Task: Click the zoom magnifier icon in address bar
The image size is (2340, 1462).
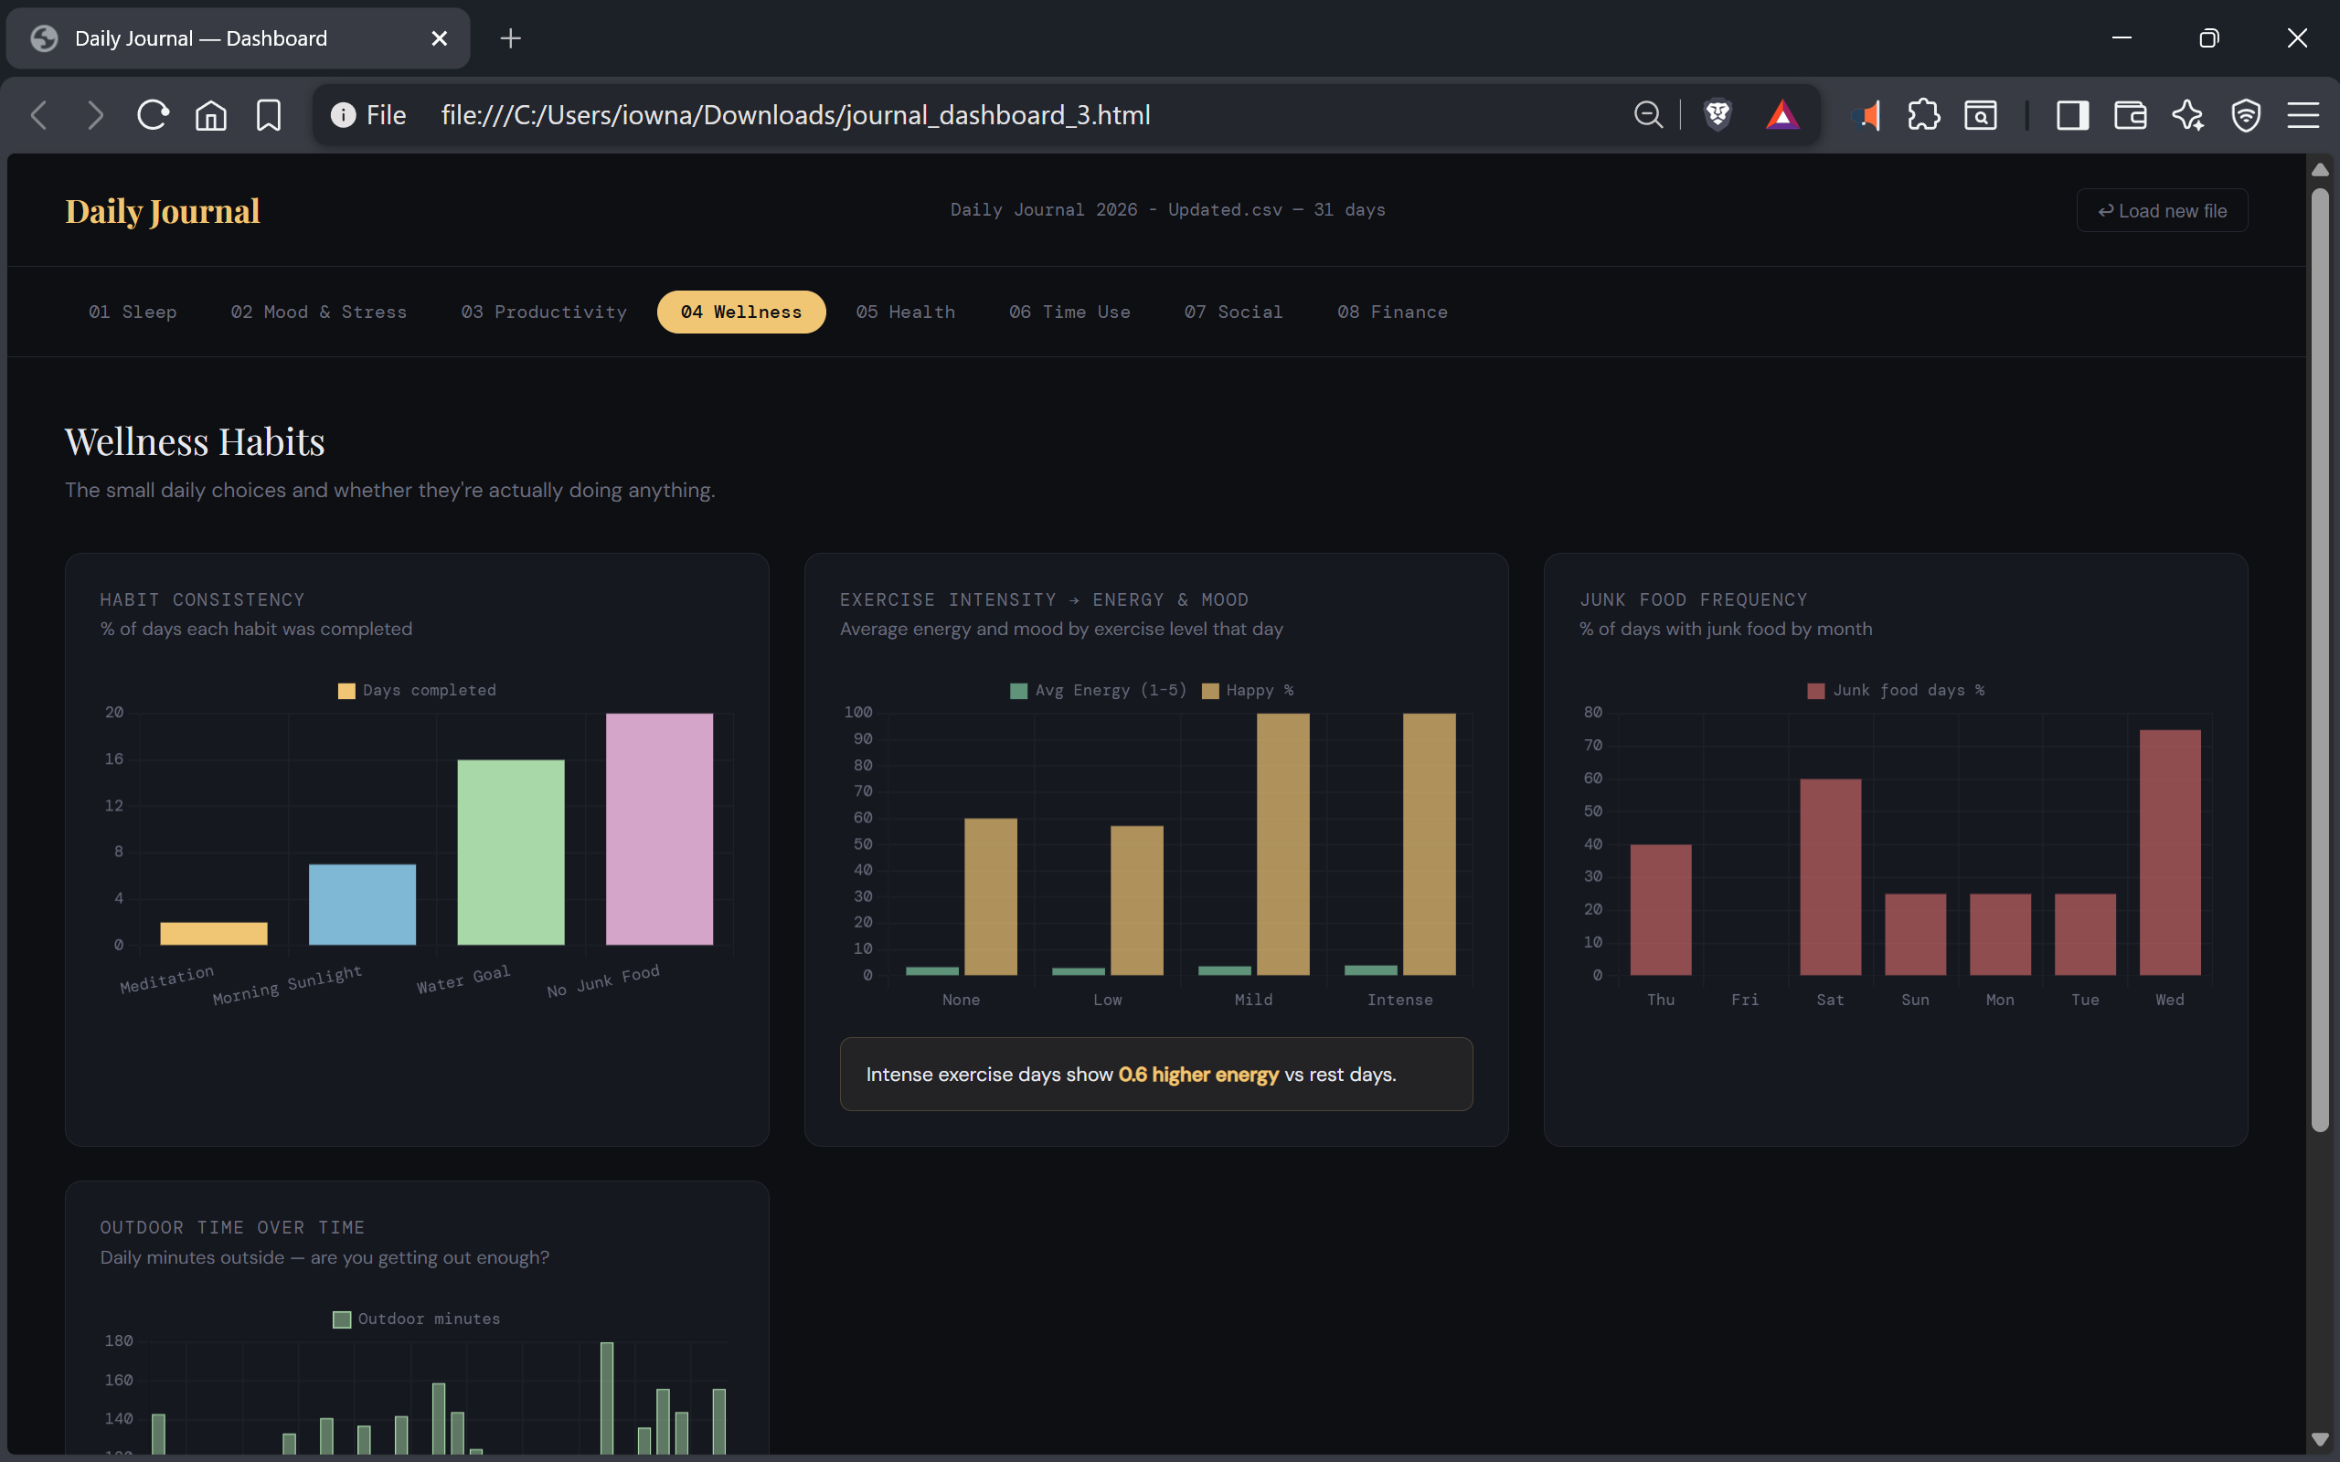Action: pyautogui.click(x=1648, y=115)
